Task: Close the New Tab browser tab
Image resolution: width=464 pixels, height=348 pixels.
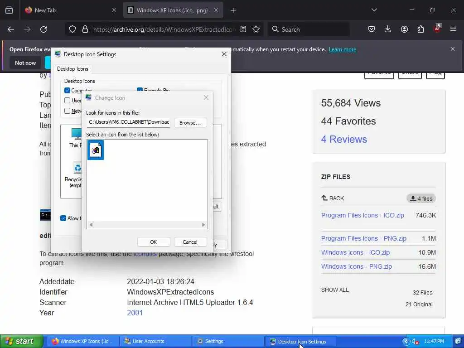Action: click(x=114, y=10)
